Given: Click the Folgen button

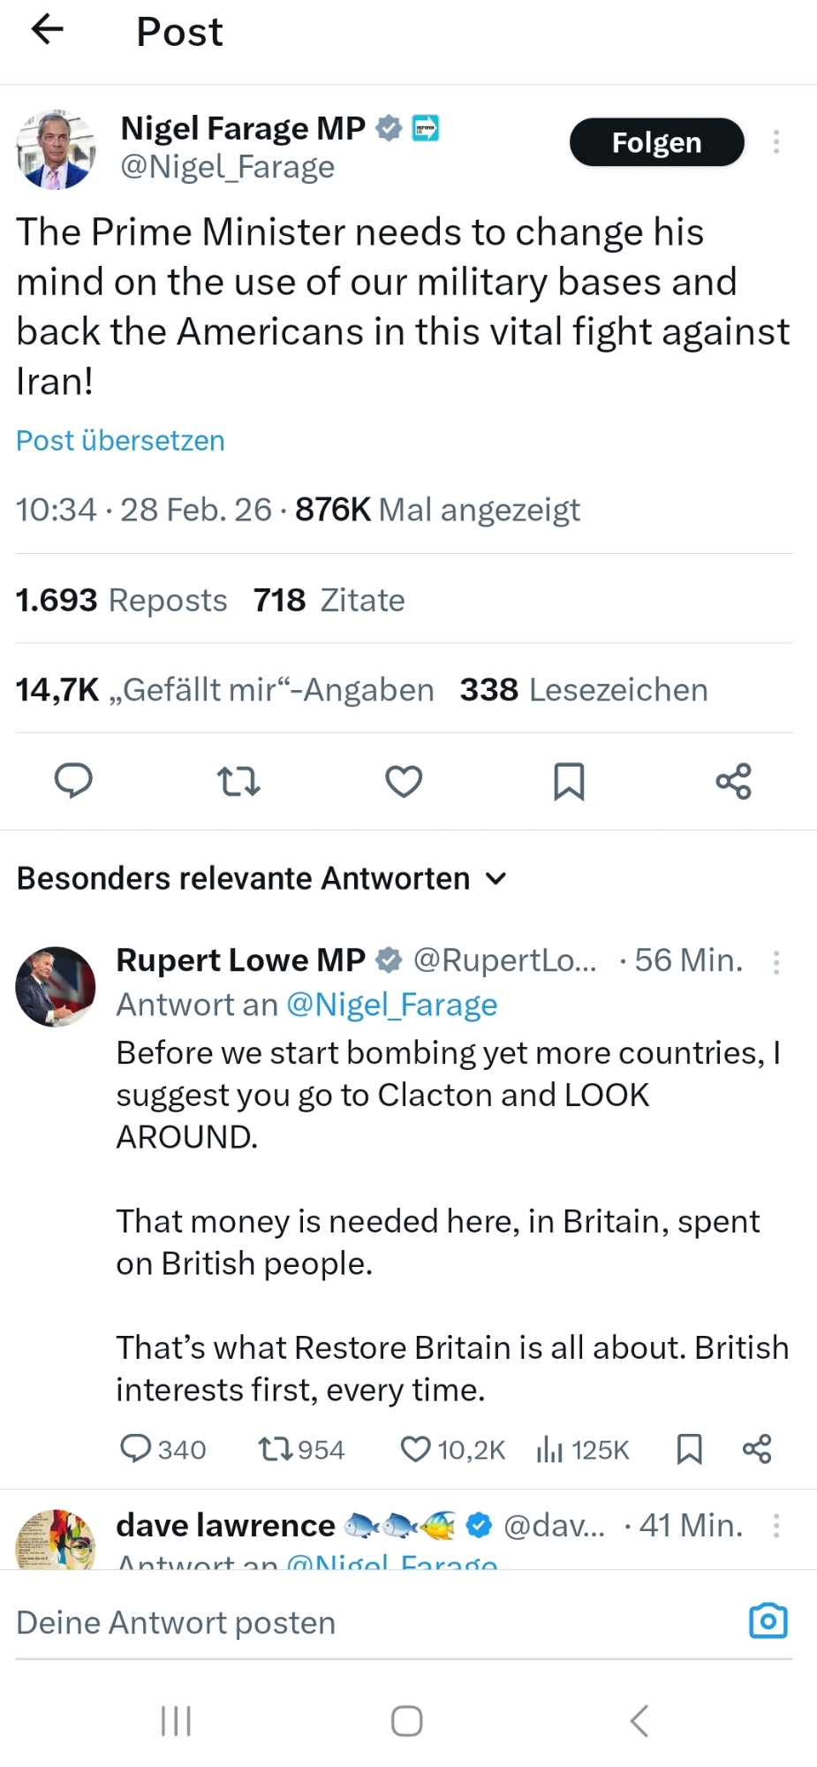Looking at the screenshot, I should point(656,142).
